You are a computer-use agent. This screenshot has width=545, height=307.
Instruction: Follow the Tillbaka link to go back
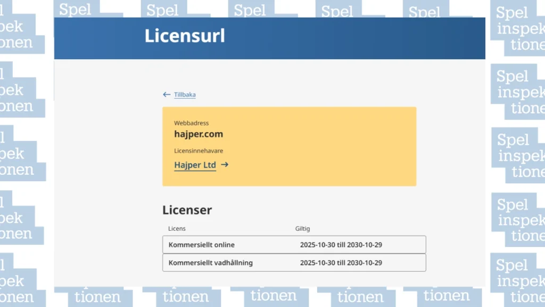click(185, 94)
